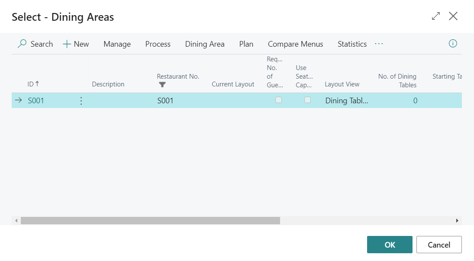Click the New plus icon
The width and height of the screenshot is (474, 261).
click(x=67, y=44)
